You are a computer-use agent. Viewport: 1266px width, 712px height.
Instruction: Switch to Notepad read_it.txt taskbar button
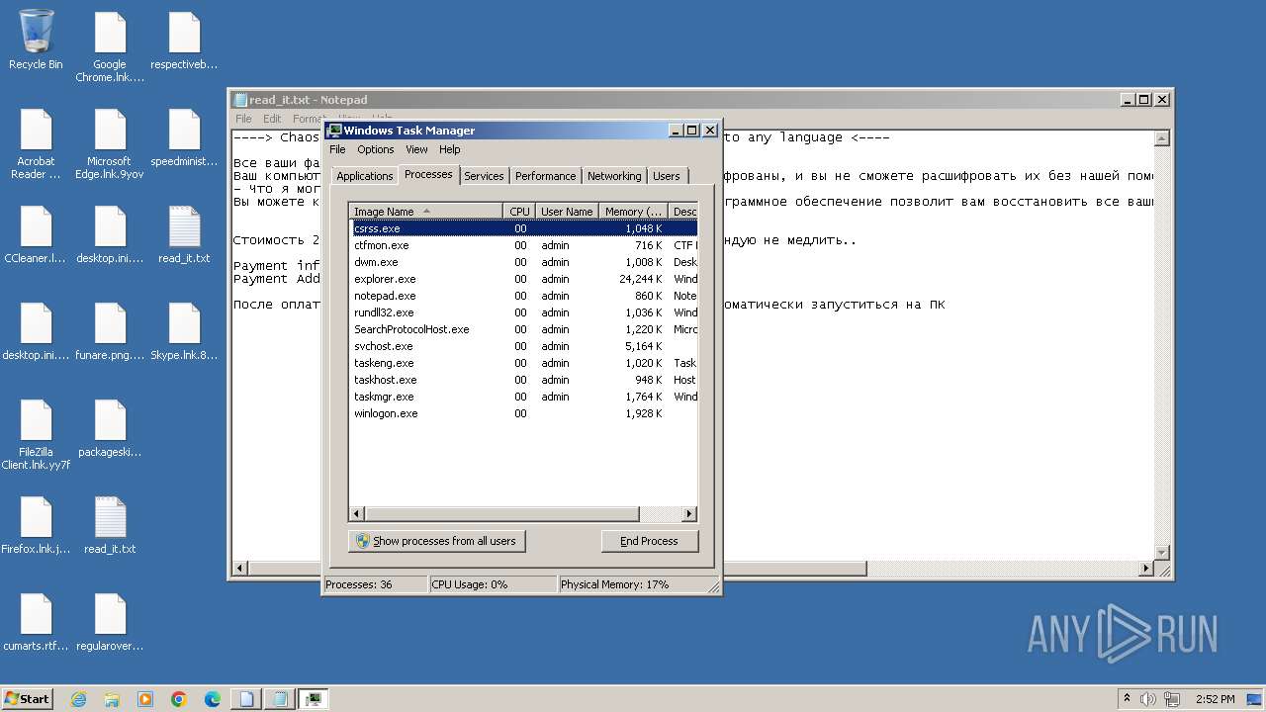(x=280, y=699)
